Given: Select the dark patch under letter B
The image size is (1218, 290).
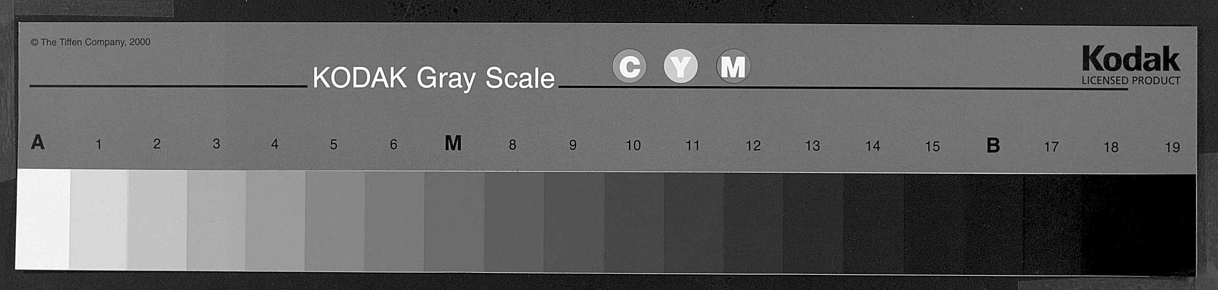Looking at the screenshot, I should (x=994, y=224).
